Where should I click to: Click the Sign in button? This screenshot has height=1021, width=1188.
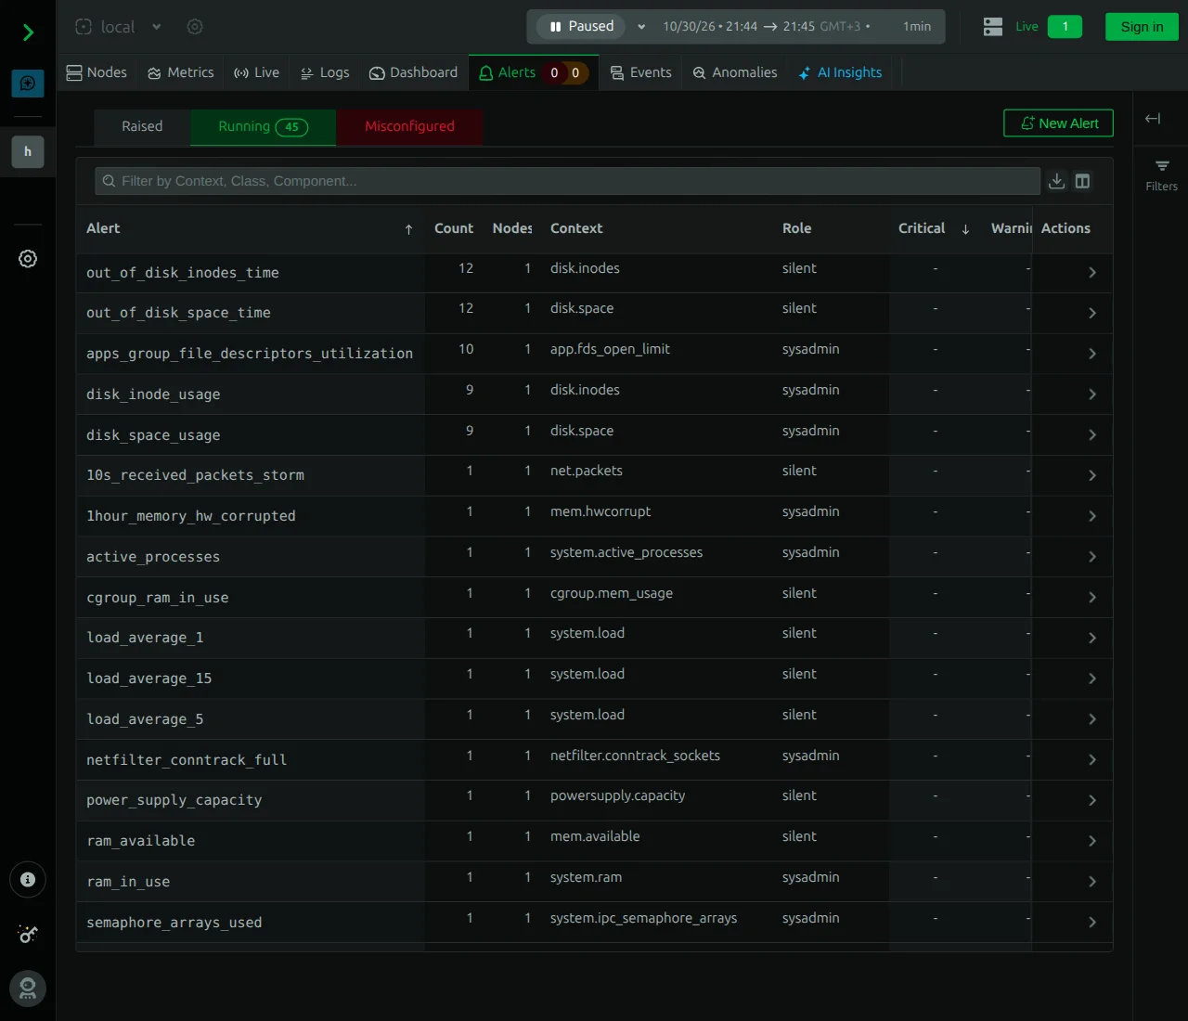pyautogui.click(x=1142, y=27)
